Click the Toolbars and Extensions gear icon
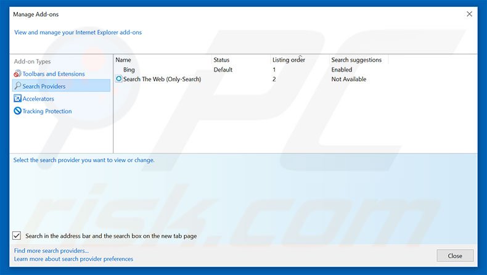 click(17, 74)
